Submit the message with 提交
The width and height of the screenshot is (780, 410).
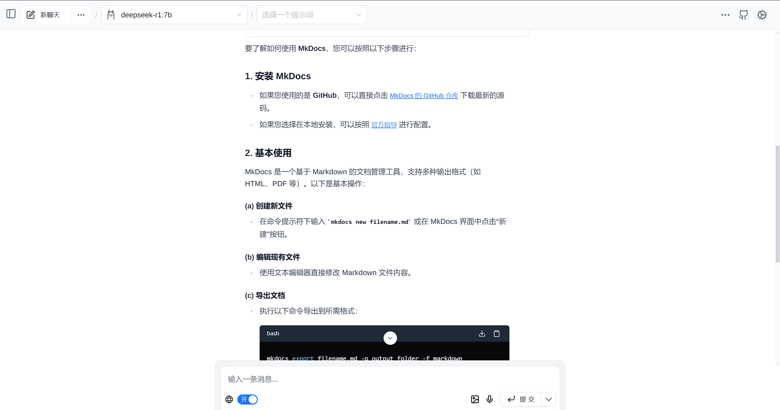click(x=521, y=399)
